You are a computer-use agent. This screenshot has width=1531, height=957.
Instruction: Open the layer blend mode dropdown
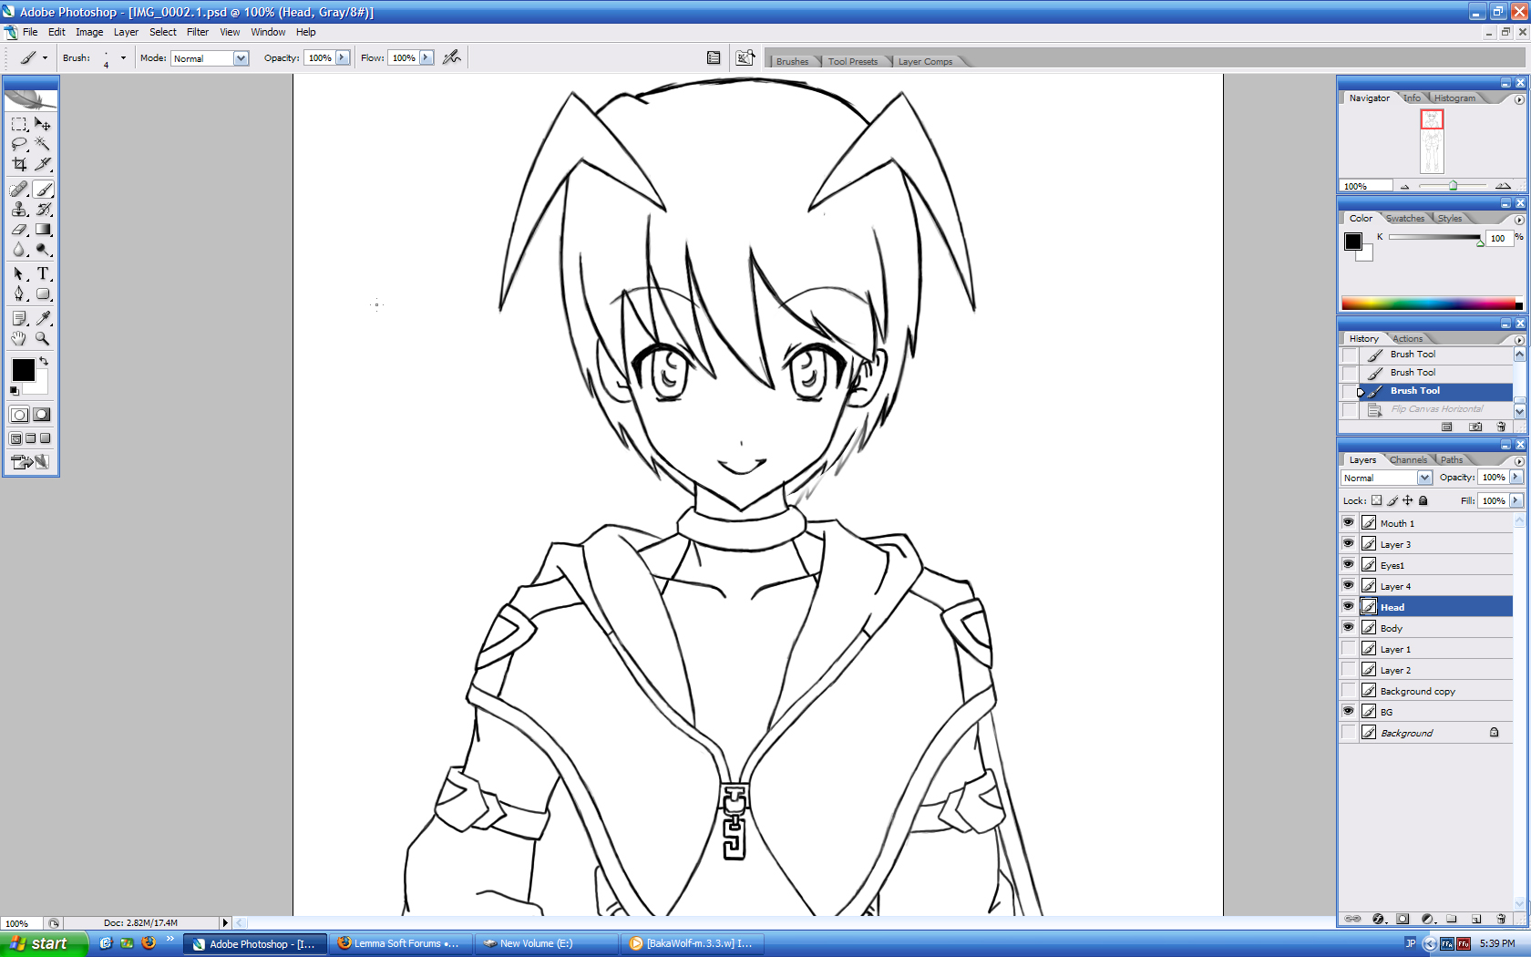click(1424, 478)
